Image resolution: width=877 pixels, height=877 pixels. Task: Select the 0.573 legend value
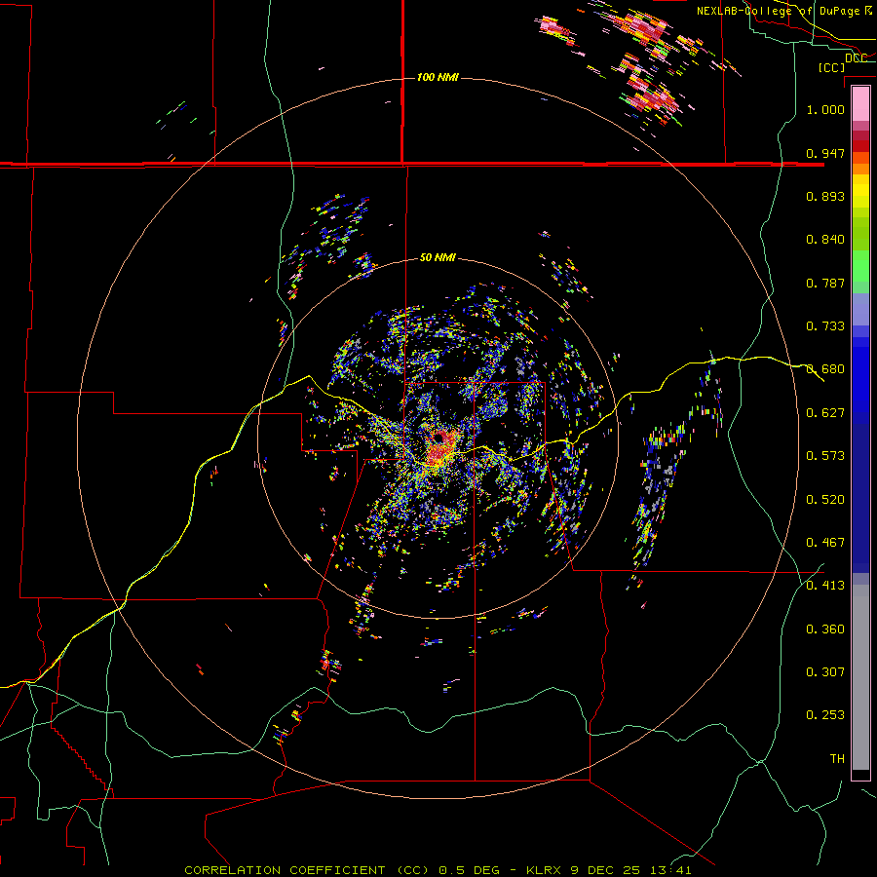click(825, 456)
